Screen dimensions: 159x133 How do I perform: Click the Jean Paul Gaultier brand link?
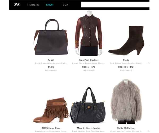89,60
